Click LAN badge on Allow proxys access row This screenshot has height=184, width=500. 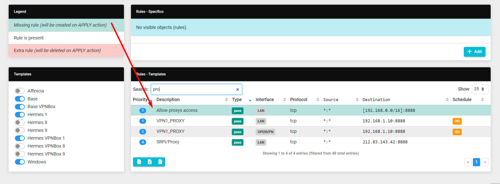point(261,111)
